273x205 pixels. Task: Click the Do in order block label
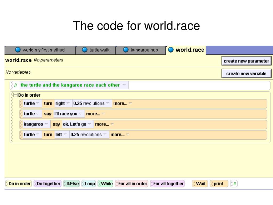29,95
